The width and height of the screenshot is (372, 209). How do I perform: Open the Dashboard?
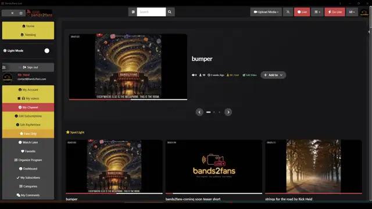click(28, 169)
